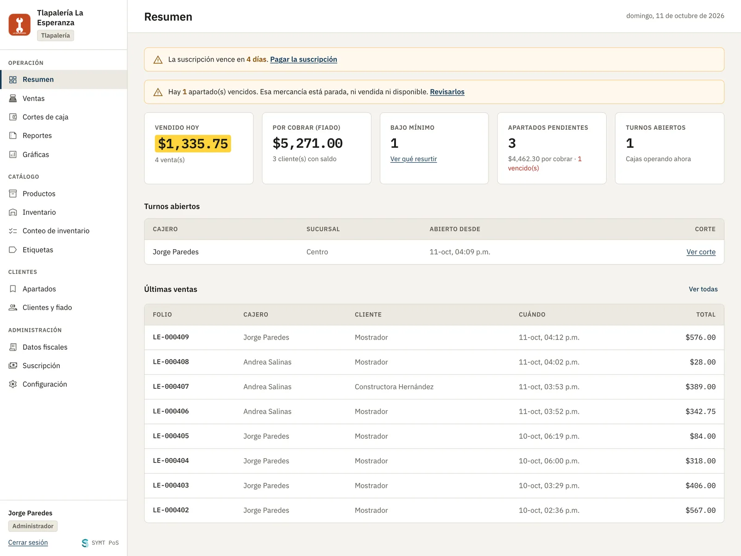Screen dimensions: 741x556
Task: Open the Ver qué resurtir link
Action: [414, 159]
